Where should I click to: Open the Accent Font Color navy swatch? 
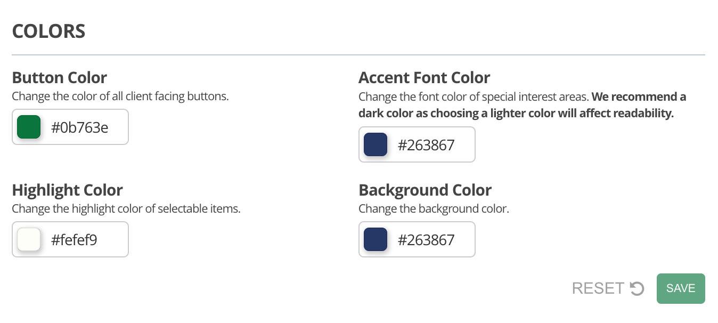tap(376, 144)
